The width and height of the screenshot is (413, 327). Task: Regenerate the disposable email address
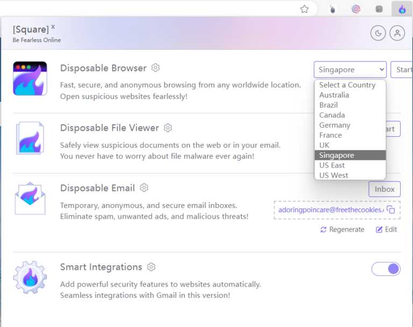pos(342,229)
